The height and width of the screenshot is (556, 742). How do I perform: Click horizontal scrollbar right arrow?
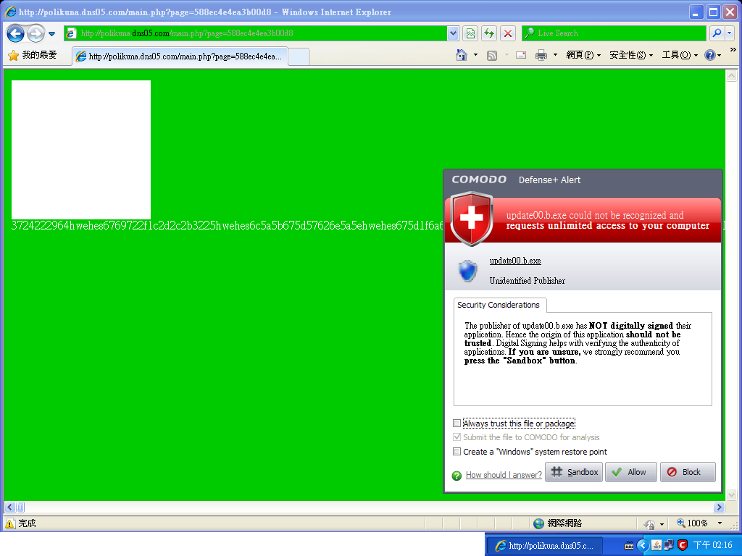coord(719,507)
